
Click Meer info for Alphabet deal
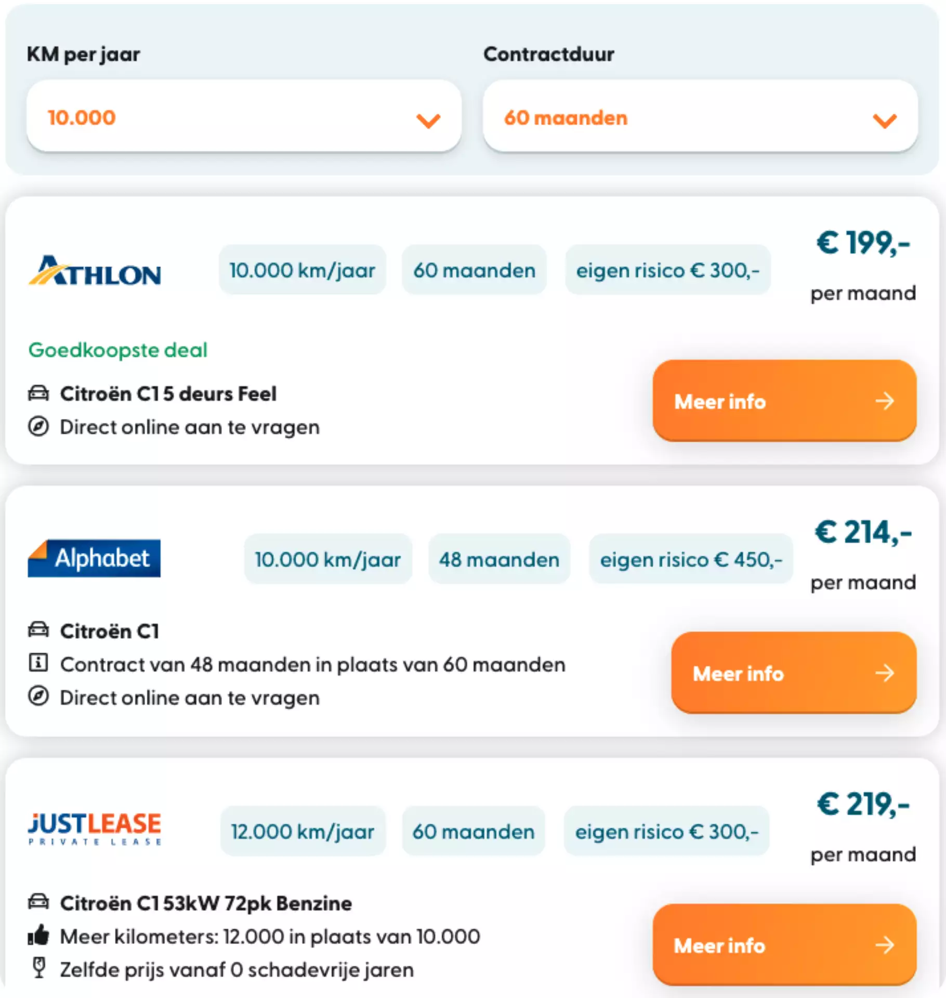tap(794, 673)
